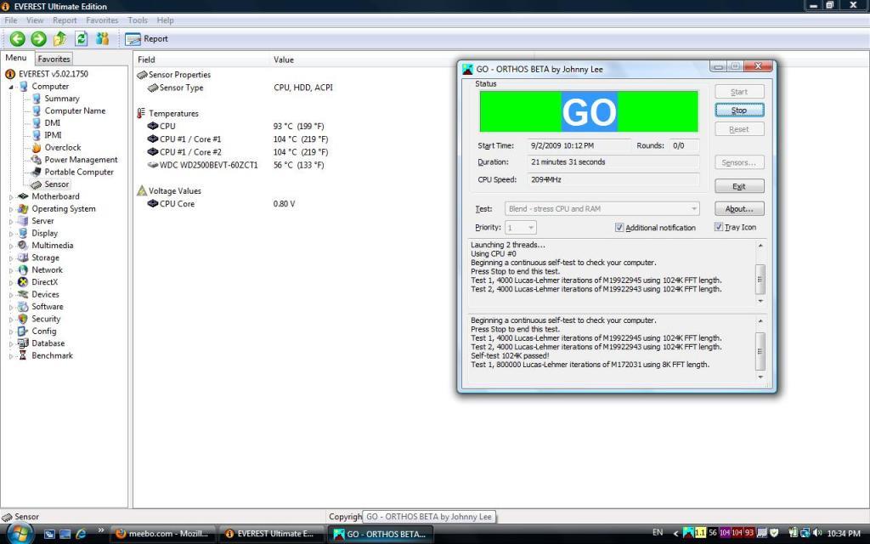The image size is (870, 544).
Task: Click the EVEREST v5.02.1750 root icon
Action: (10, 74)
